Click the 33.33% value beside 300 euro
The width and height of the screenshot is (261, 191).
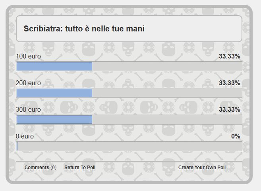pos(229,110)
